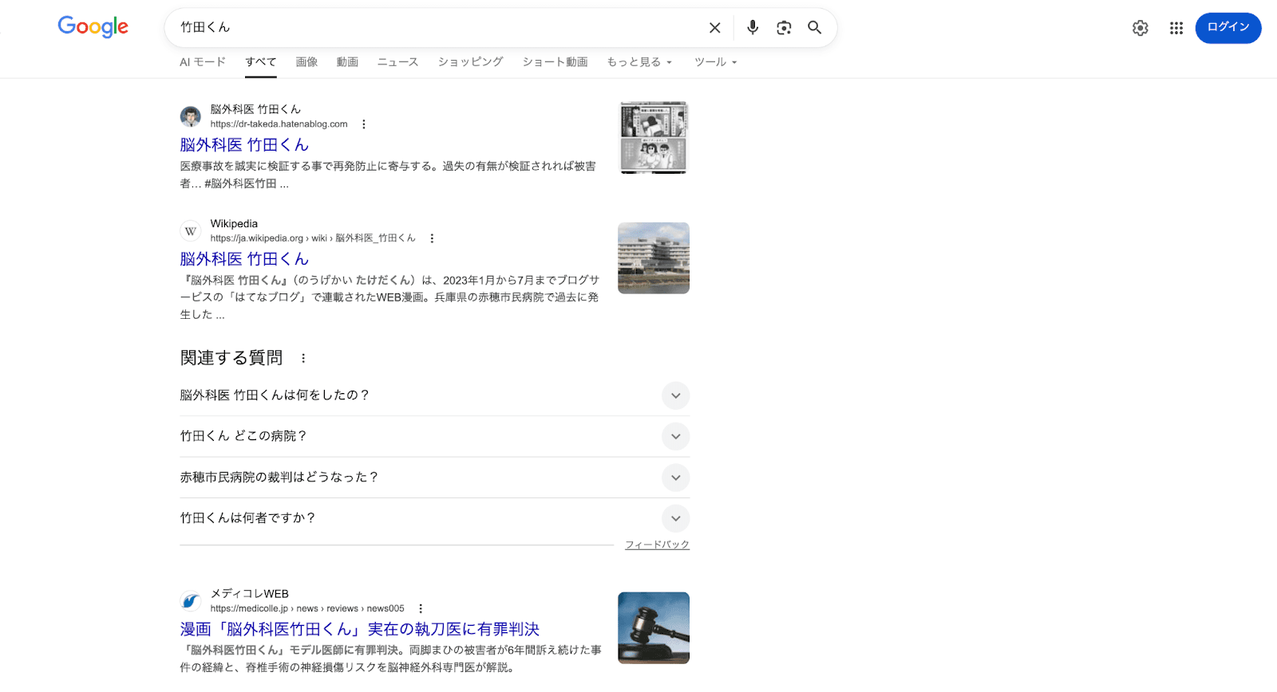Click the メディコレWEB site name label

click(x=249, y=594)
